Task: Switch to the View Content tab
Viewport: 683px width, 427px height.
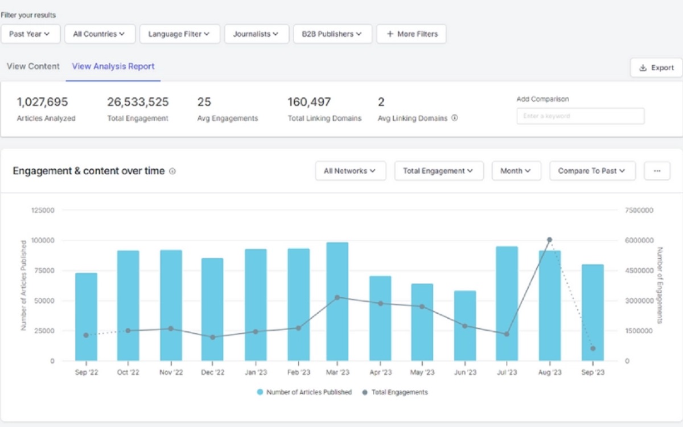Action: (33, 66)
